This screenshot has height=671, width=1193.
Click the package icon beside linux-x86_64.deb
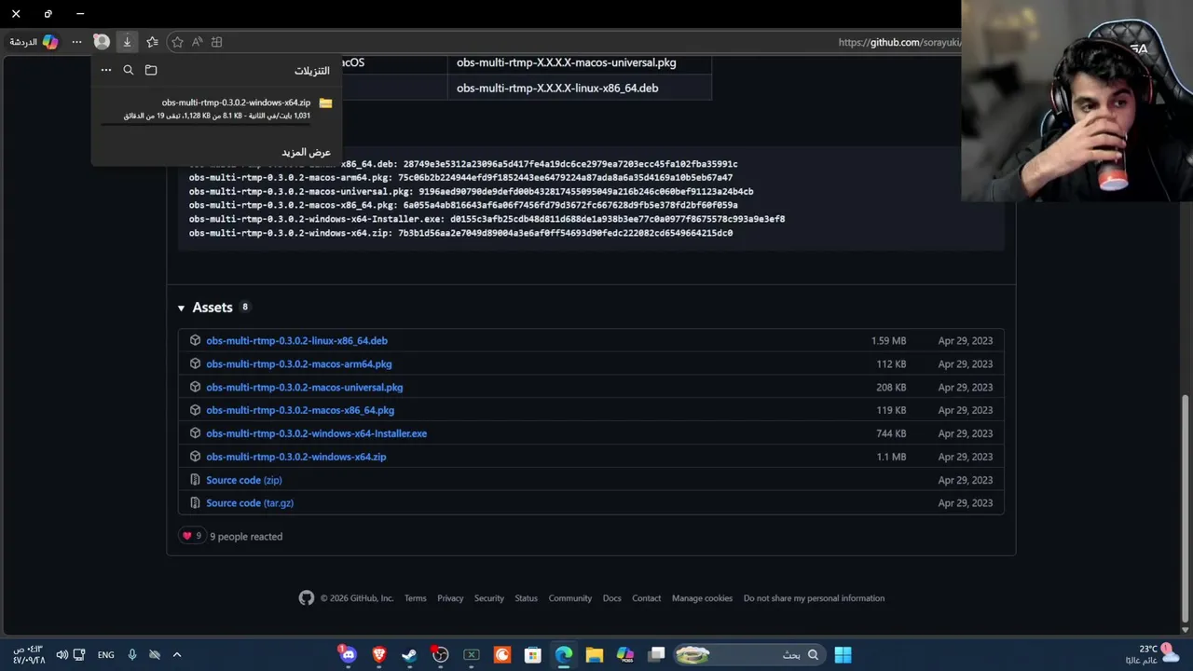[195, 340]
